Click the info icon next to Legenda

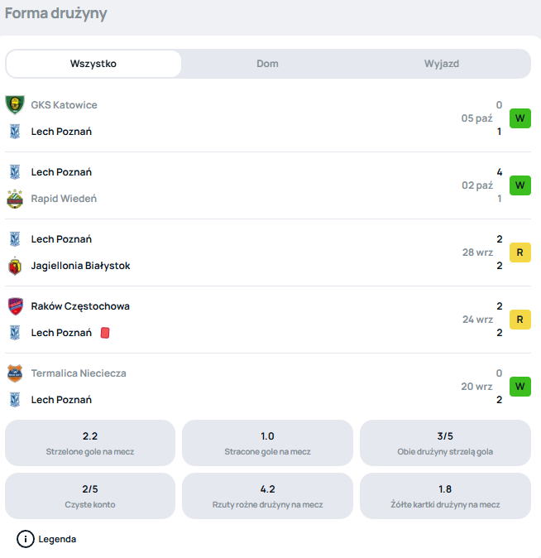coord(26,539)
